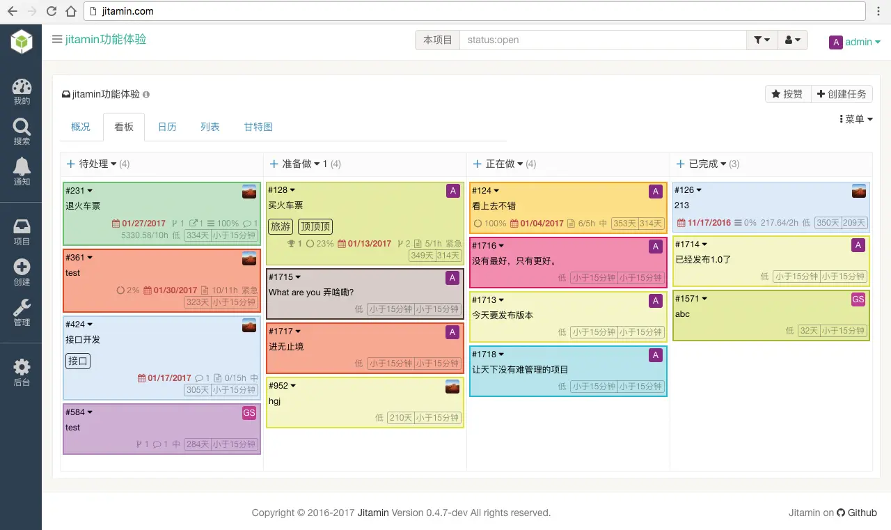
Task: Switch to the 列表 tab
Action: coord(210,127)
